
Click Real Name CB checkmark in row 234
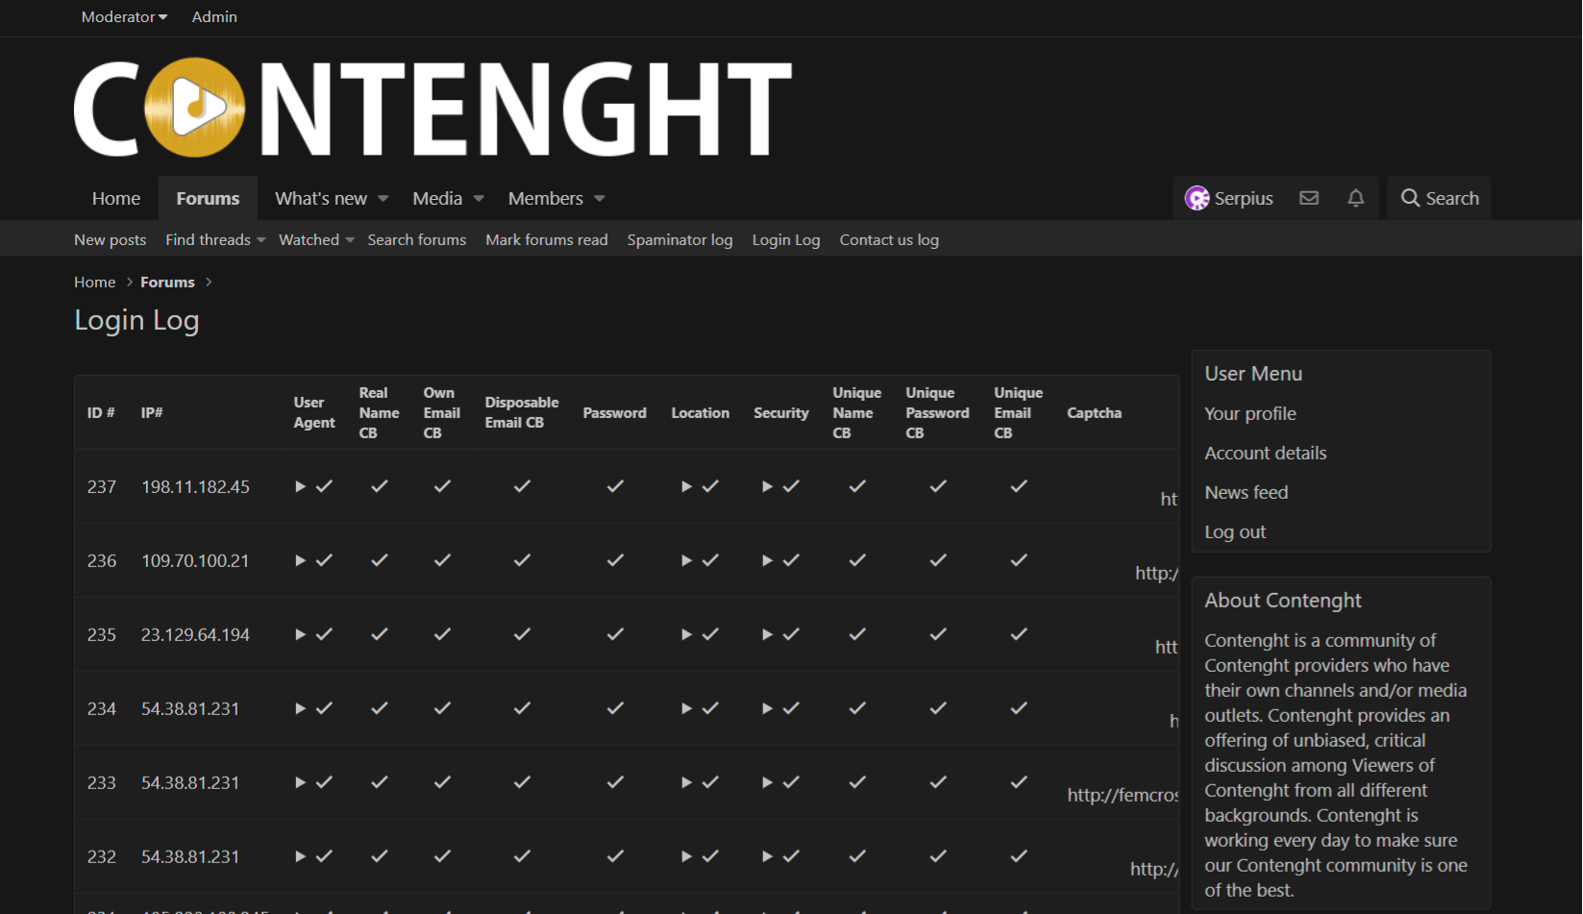(380, 708)
